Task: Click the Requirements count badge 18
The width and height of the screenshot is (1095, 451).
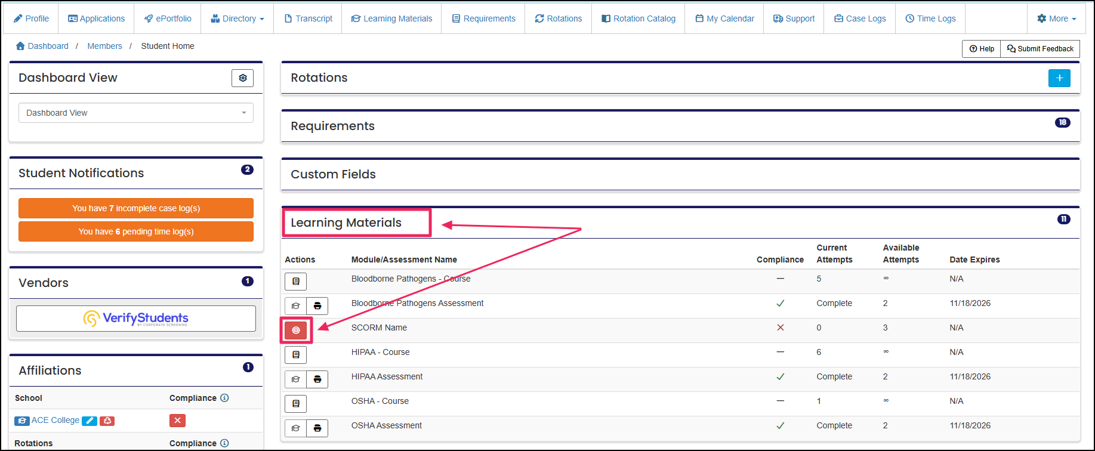Action: coord(1063,122)
